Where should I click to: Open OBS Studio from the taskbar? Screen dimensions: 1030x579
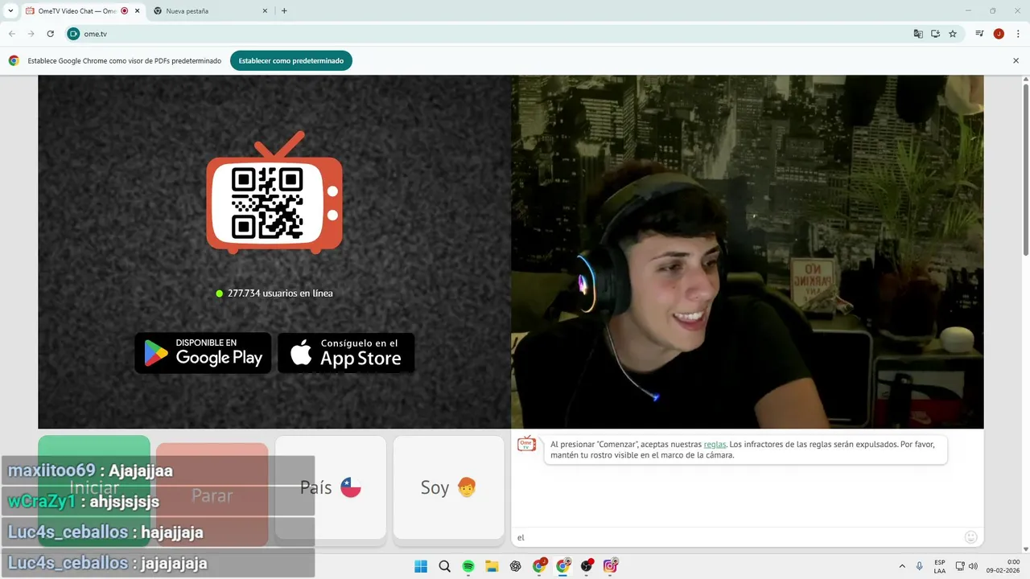click(x=587, y=566)
